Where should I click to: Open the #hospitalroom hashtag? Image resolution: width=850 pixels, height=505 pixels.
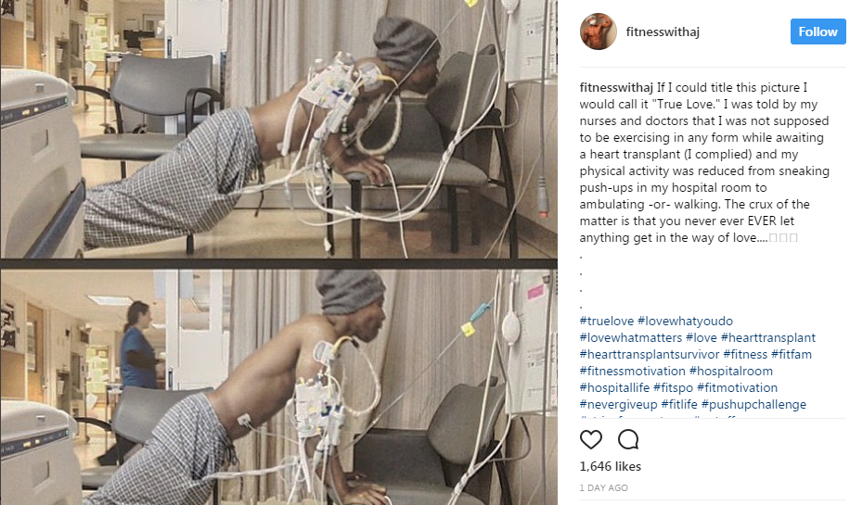730,372
